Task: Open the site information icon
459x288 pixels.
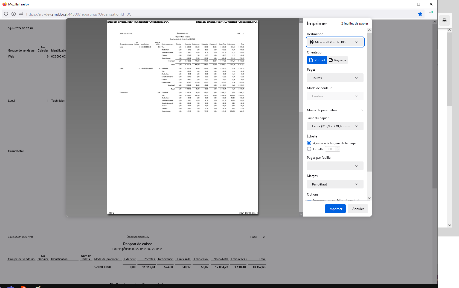Action: coord(13,14)
